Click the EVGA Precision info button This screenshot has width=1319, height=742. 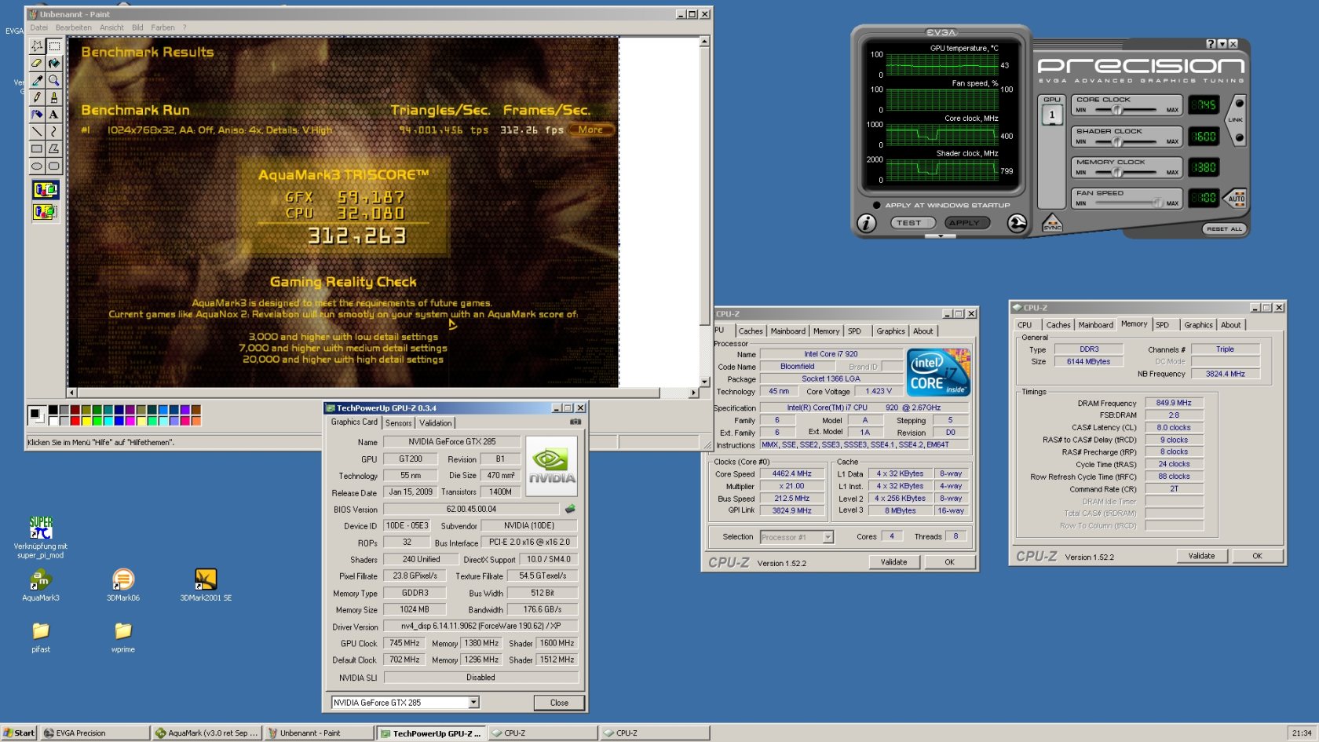pyautogui.click(x=866, y=224)
